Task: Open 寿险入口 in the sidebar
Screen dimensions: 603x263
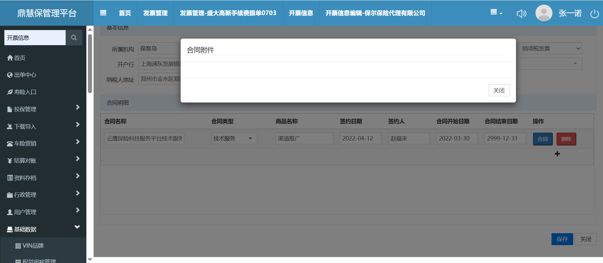Action: [43, 92]
